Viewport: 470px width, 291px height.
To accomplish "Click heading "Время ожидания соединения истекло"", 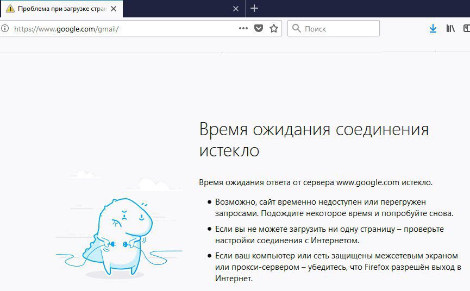I will (314, 140).
